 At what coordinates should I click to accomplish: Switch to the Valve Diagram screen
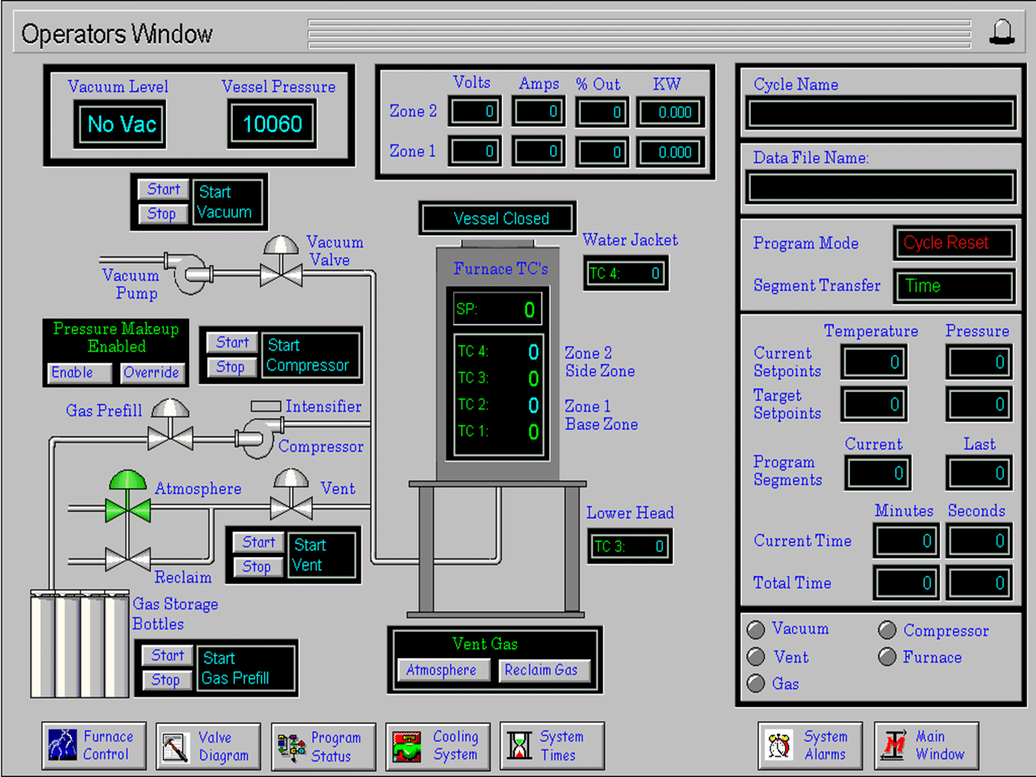tap(208, 746)
